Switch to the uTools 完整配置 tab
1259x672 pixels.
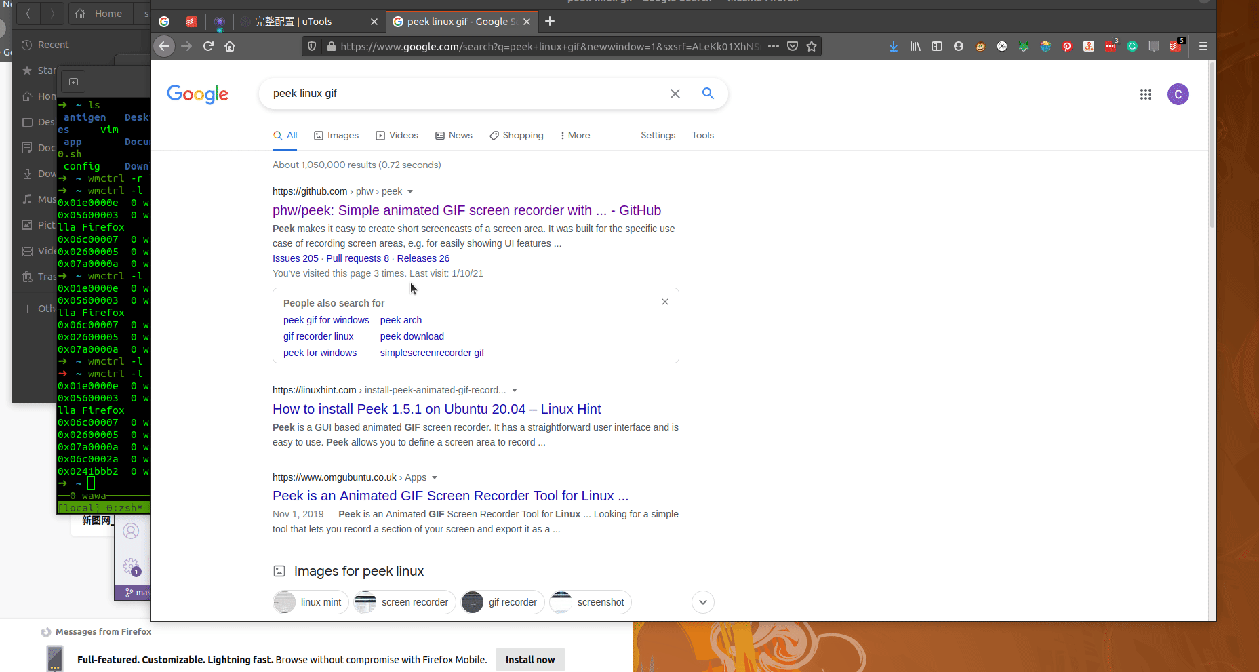309,22
